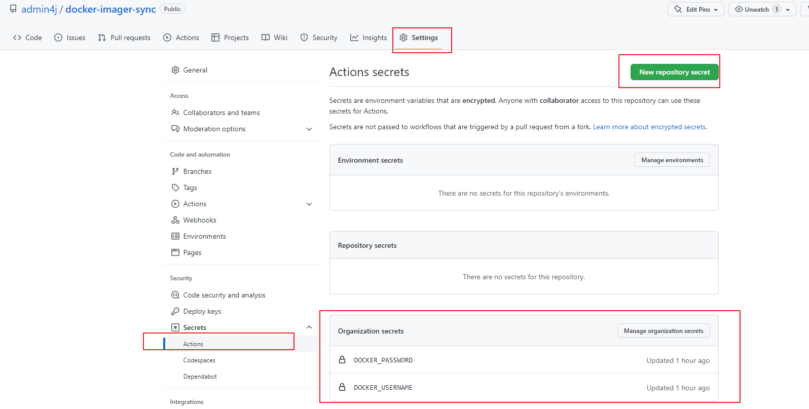Select the Insights tab
Viewport: 809px width, 409px height.
tap(369, 38)
